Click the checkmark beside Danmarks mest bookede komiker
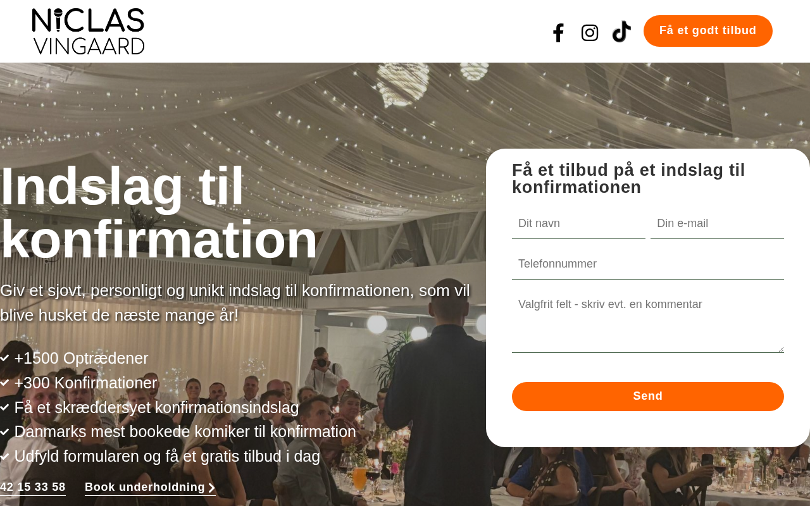 [4, 431]
